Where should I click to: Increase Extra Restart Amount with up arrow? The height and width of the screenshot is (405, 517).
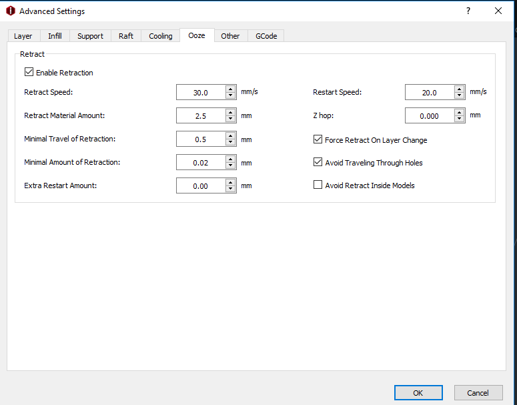[x=231, y=182]
